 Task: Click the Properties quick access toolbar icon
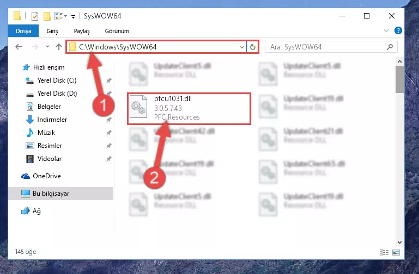point(35,16)
